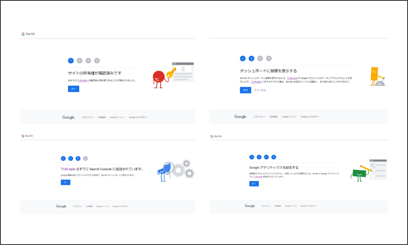
Task: Open the T.I.M.style link in the ownership-confirmed text
Action: click(x=82, y=80)
